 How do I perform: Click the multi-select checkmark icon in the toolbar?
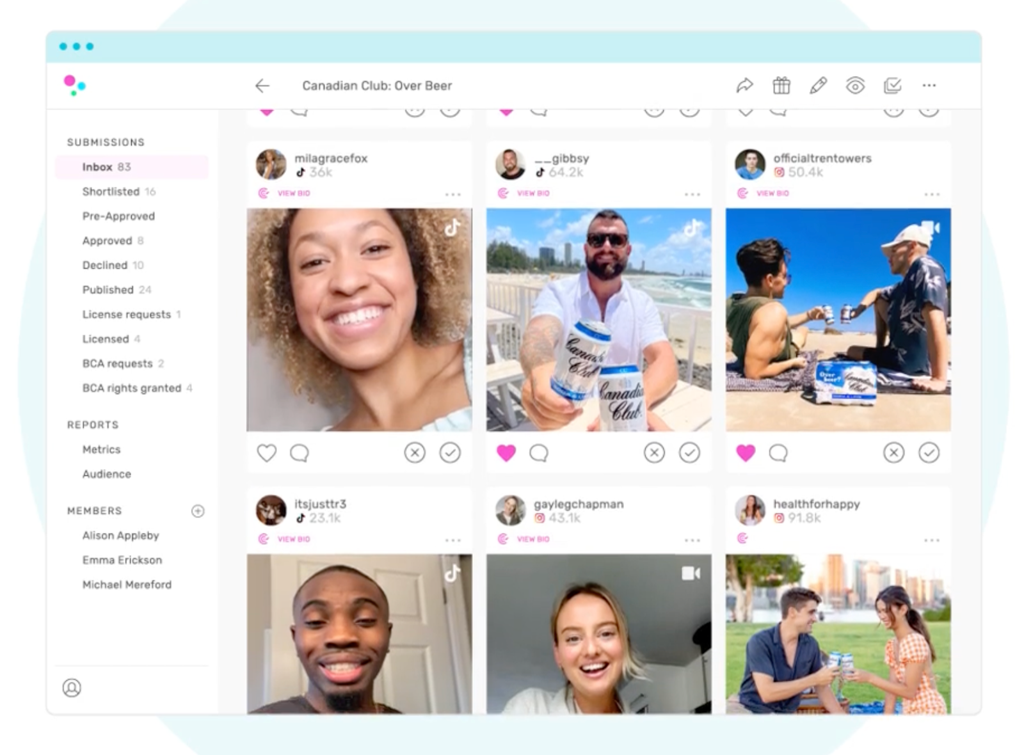click(x=892, y=85)
